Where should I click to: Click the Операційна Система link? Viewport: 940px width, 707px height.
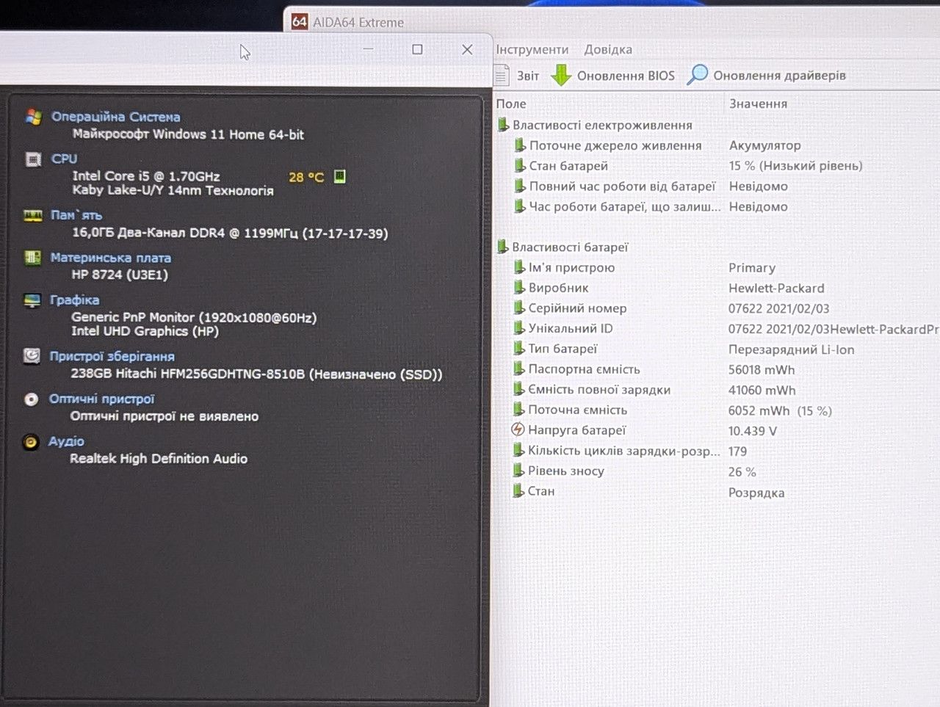coord(115,117)
